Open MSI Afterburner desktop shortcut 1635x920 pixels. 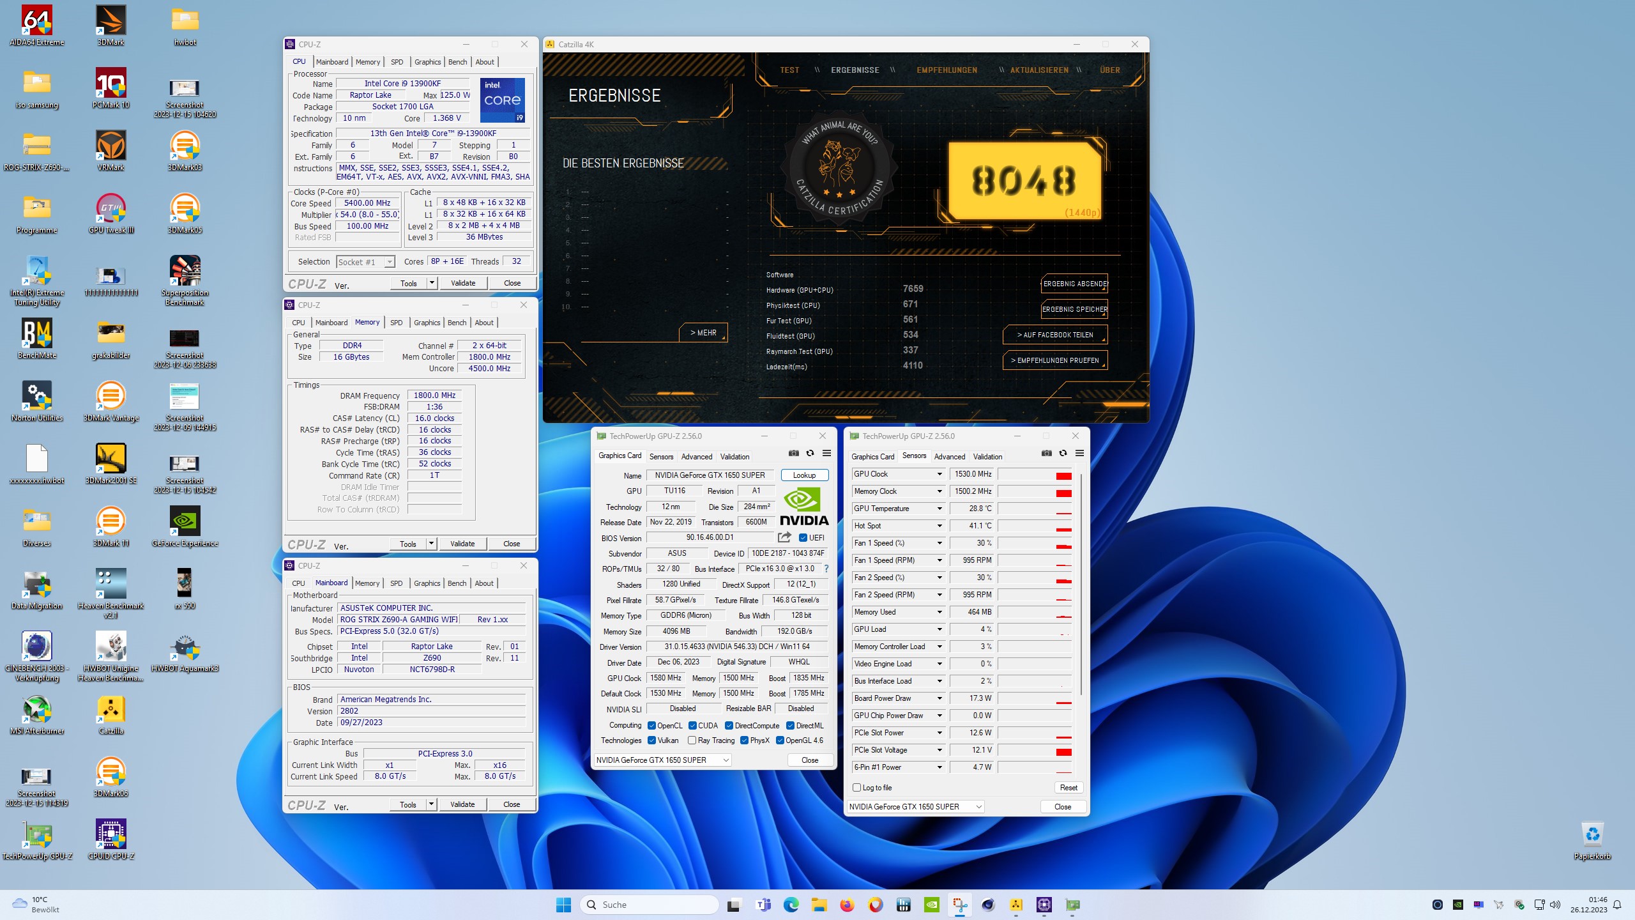36,715
